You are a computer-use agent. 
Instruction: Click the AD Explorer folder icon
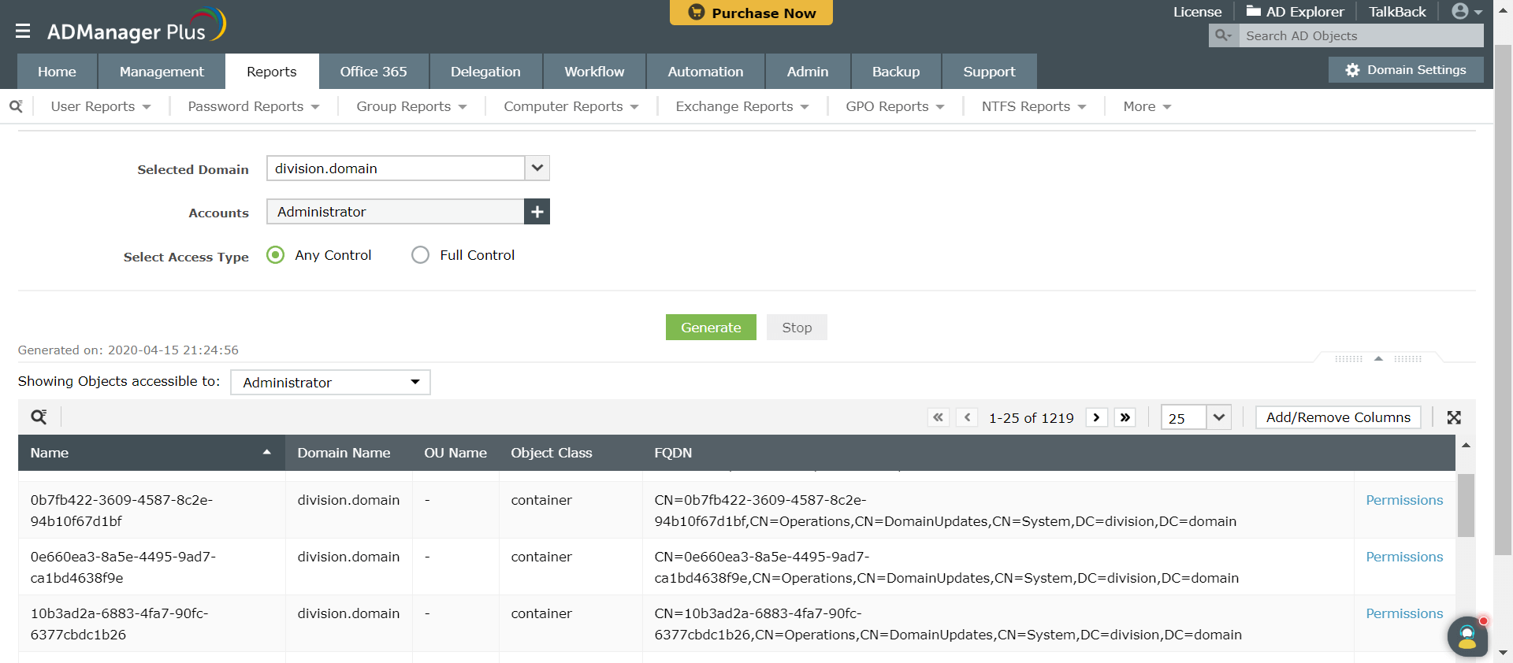tap(1253, 11)
